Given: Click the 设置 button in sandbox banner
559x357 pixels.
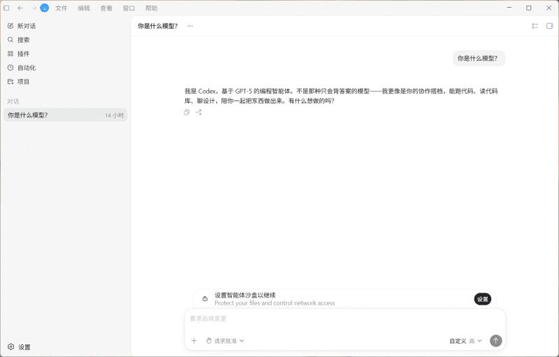Looking at the screenshot, I should (482, 299).
